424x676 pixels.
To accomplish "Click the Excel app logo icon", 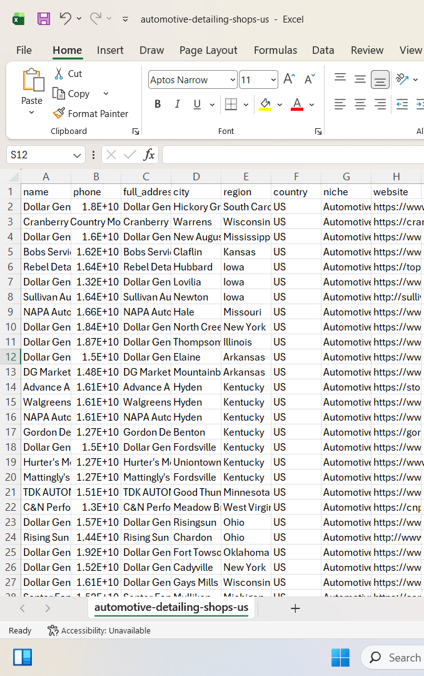I will click(x=19, y=19).
